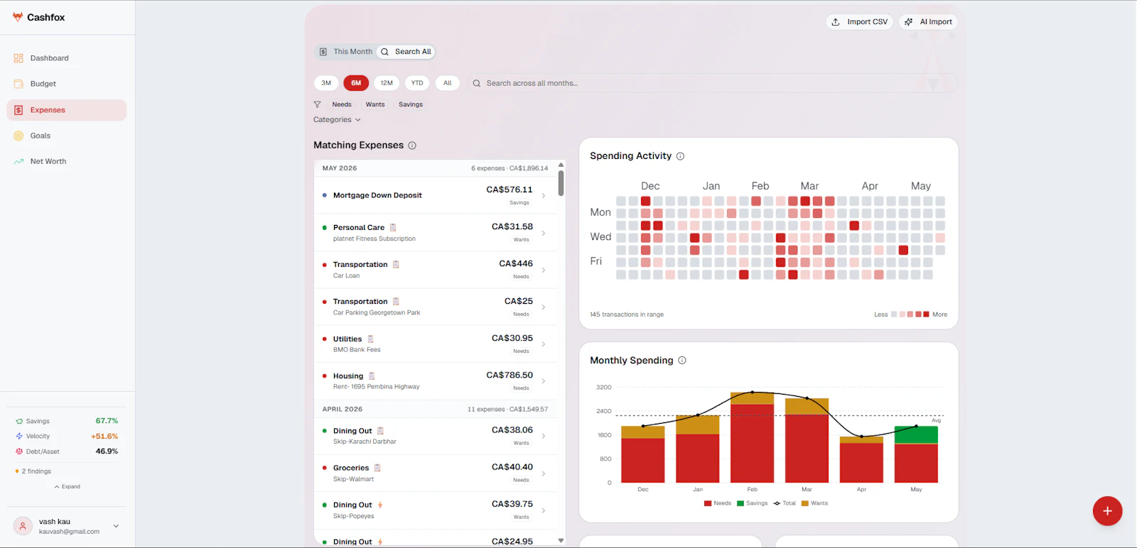Expand the sidebar stats panel

pyautogui.click(x=67, y=487)
